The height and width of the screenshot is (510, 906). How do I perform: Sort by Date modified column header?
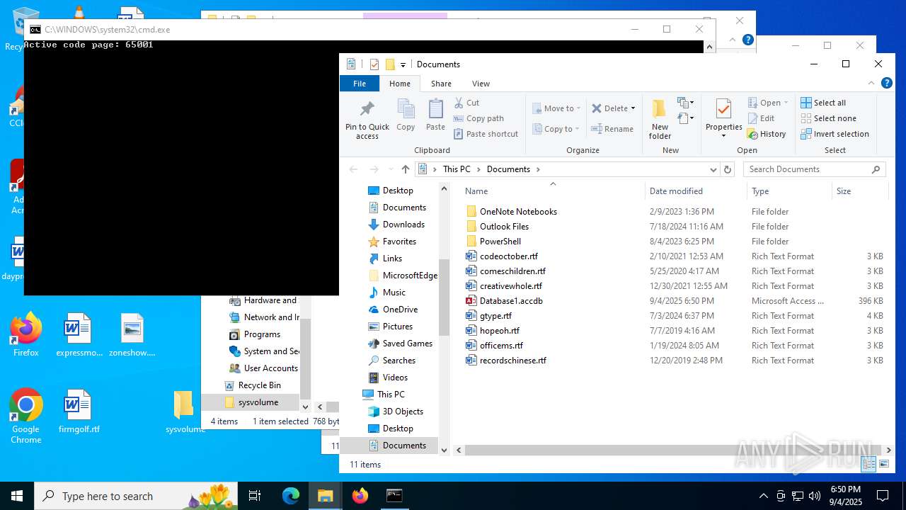pos(696,191)
